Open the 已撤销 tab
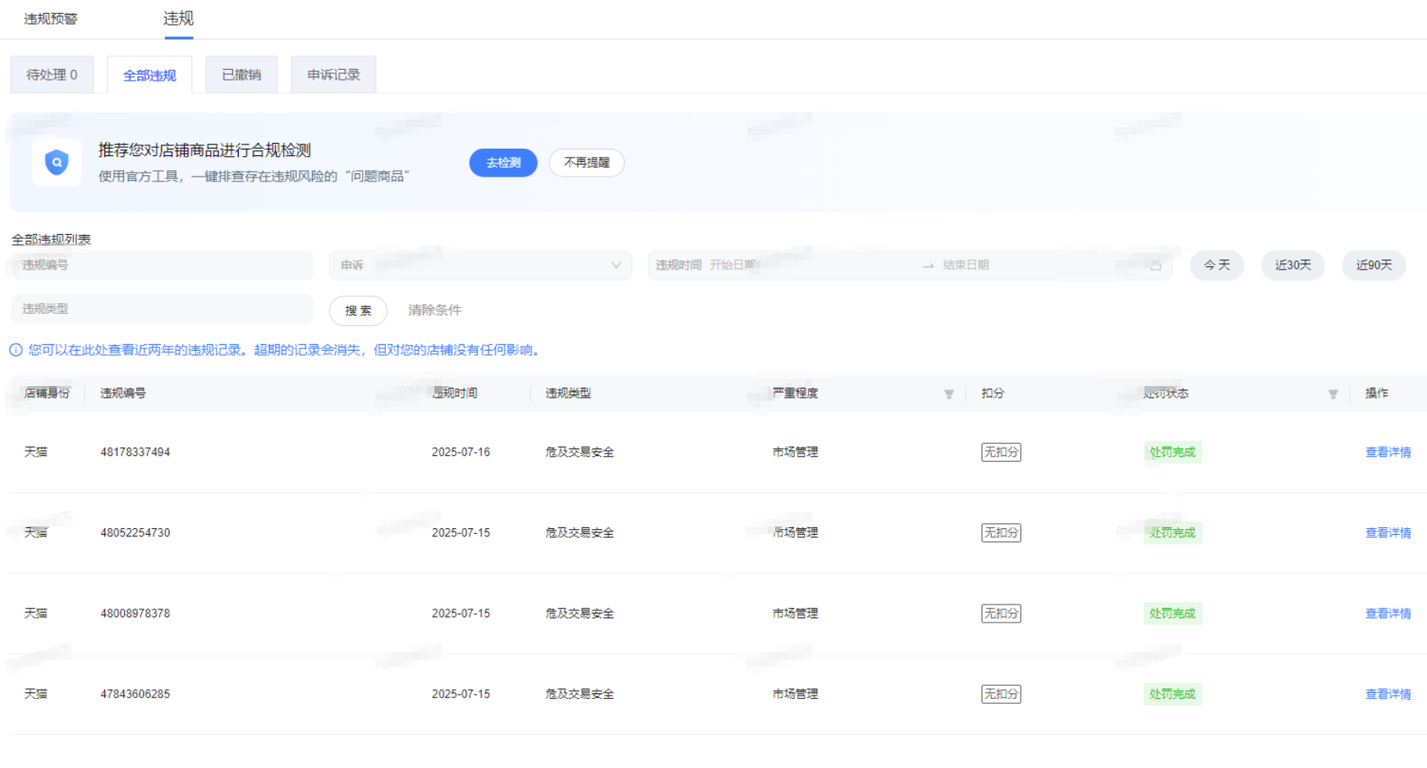Image resolution: width=1427 pixels, height=768 pixels. (241, 75)
